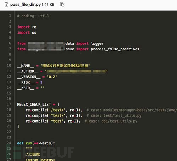The height and width of the screenshot is (161, 177).
Task: Click process_false_positives identifier
Action: (x=115, y=49)
